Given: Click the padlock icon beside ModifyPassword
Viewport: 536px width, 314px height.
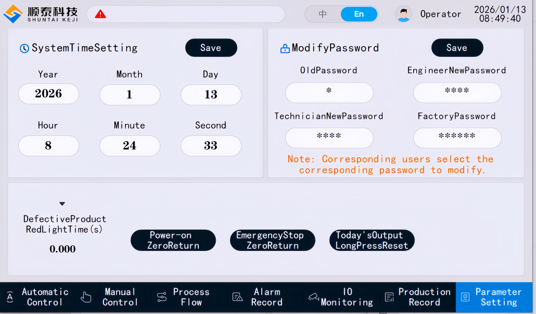Looking at the screenshot, I should tap(285, 48).
